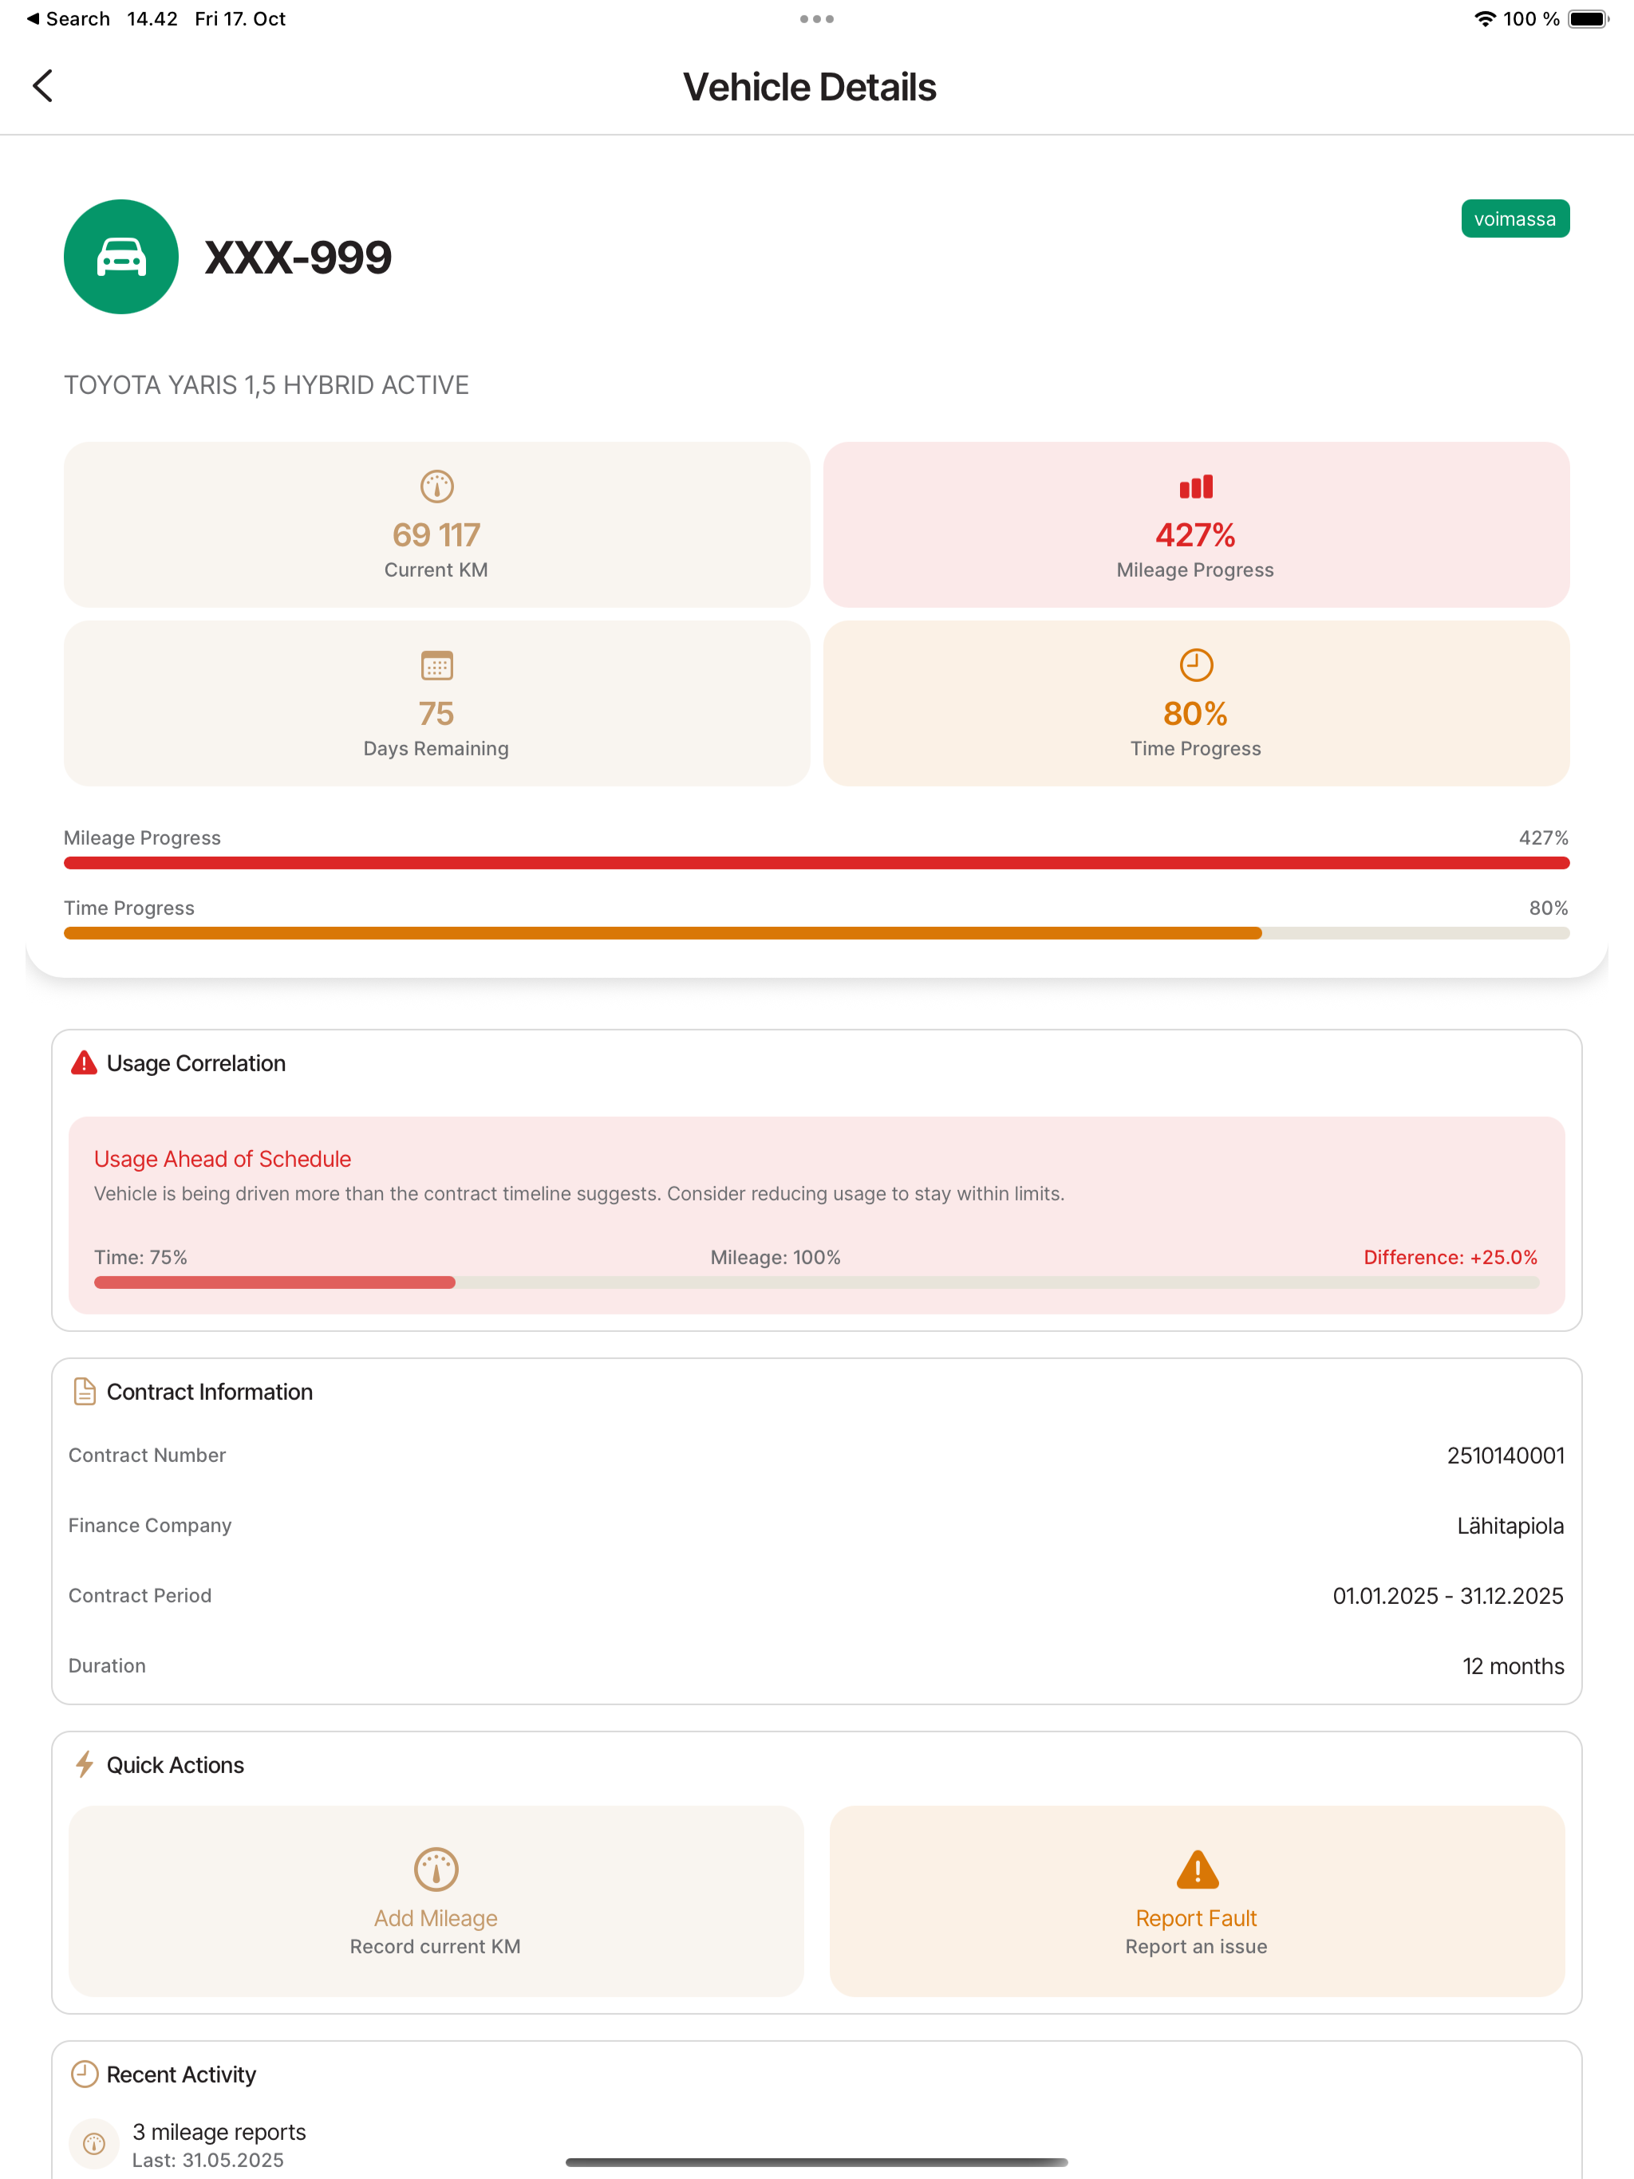Open the 80% Time Progress card
The height and width of the screenshot is (2179, 1634).
click(x=1195, y=703)
